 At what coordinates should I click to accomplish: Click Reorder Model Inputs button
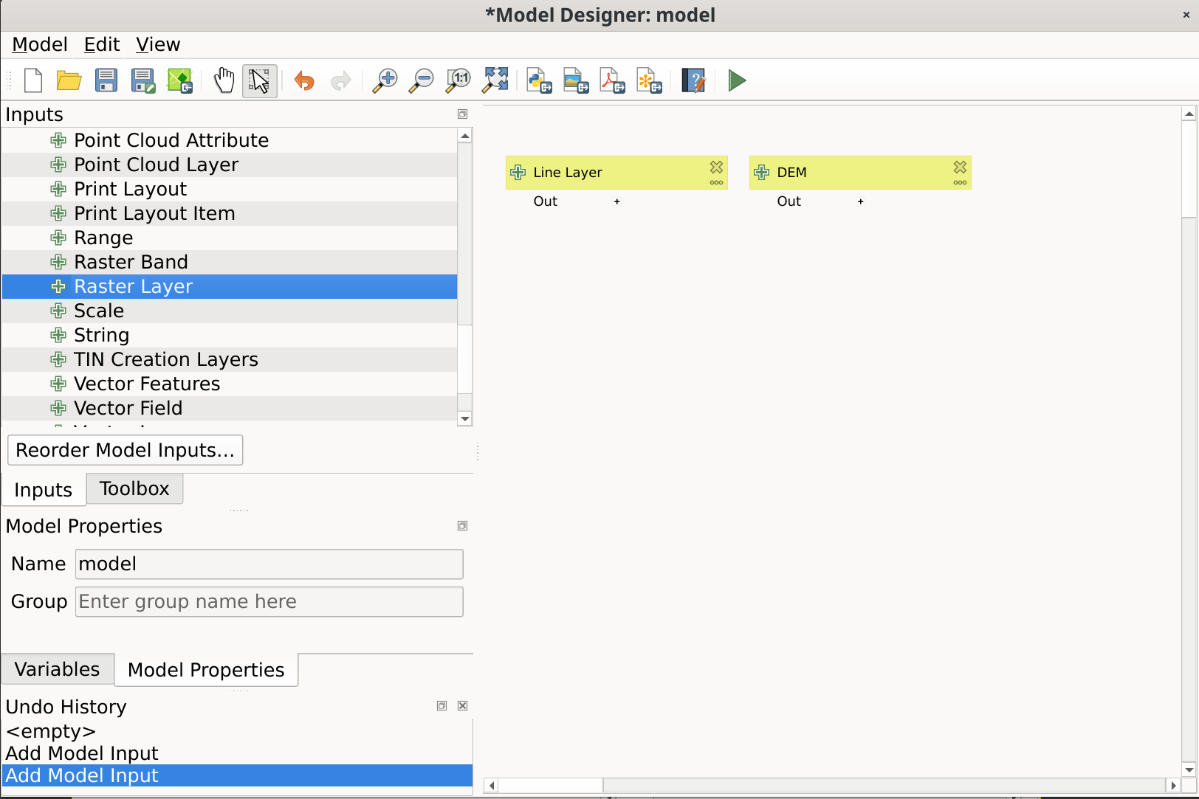coord(125,450)
